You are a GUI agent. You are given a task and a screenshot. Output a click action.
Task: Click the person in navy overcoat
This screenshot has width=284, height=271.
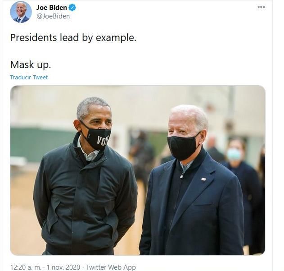point(192,181)
